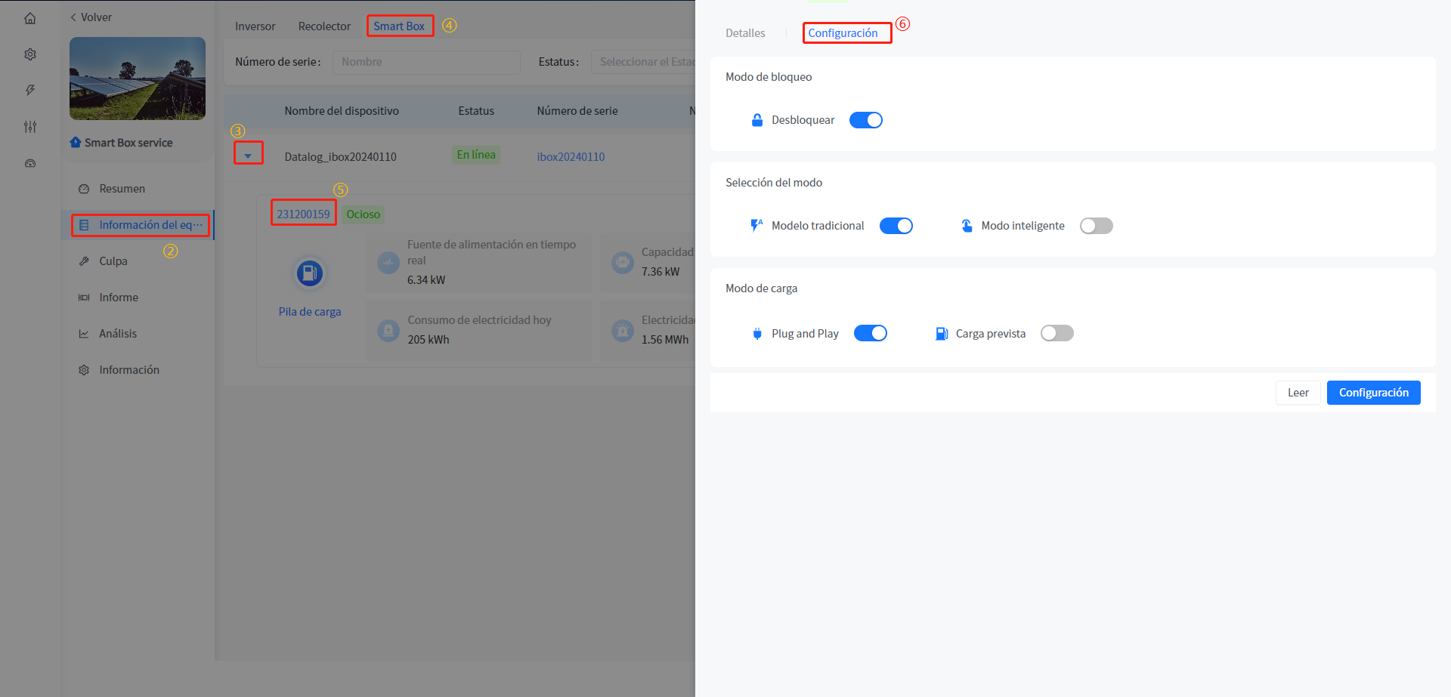The width and height of the screenshot is (1451, 697).
Task: Open the gear settings icon in sidebar
Action: click(30, 54)
